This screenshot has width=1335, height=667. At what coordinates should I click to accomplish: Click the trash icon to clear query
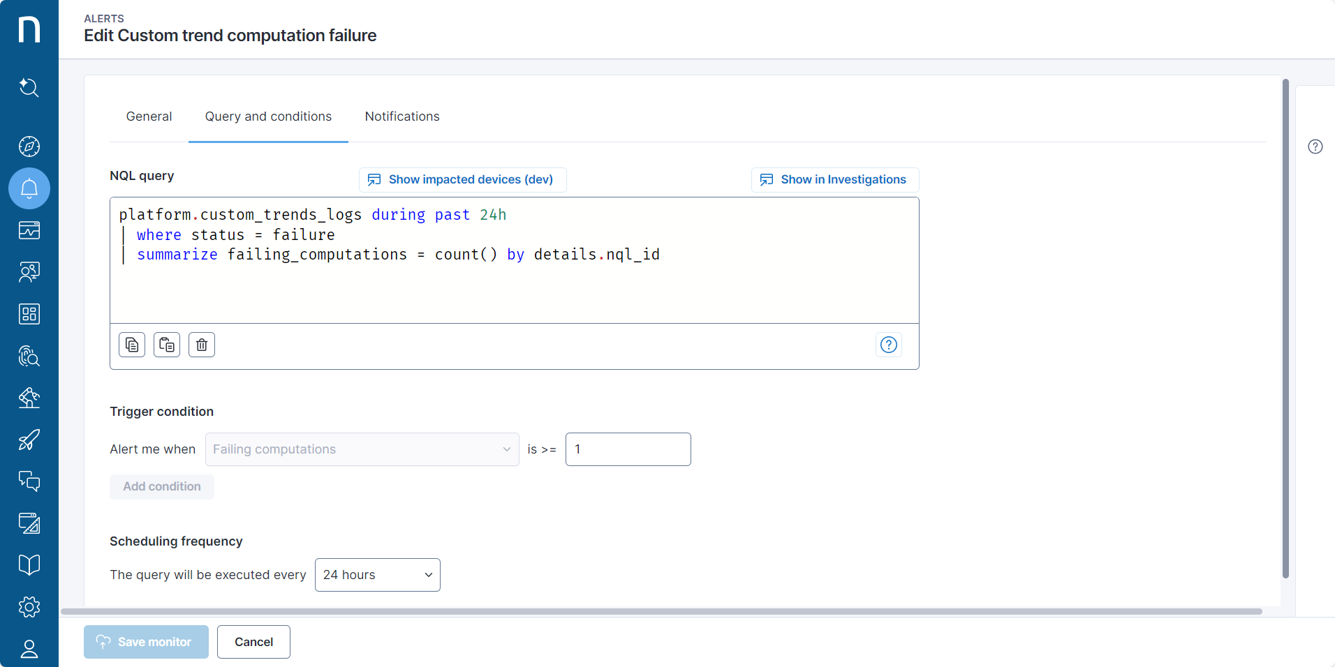pyautogui.click(x=202, y=345)
